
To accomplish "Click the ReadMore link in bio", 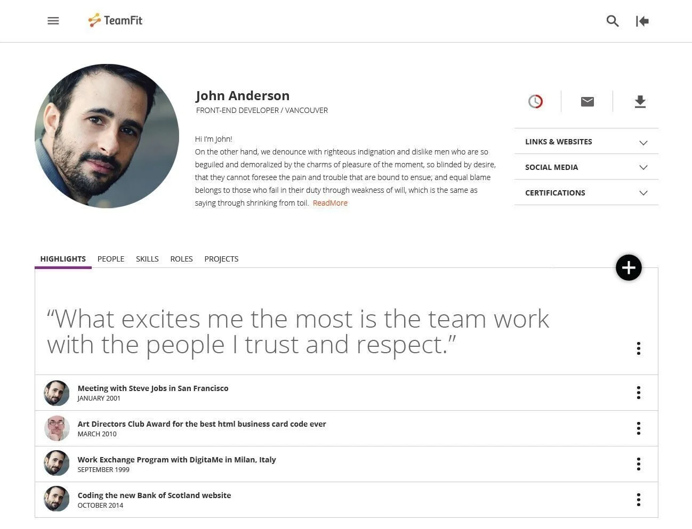I will coord(330,203).
